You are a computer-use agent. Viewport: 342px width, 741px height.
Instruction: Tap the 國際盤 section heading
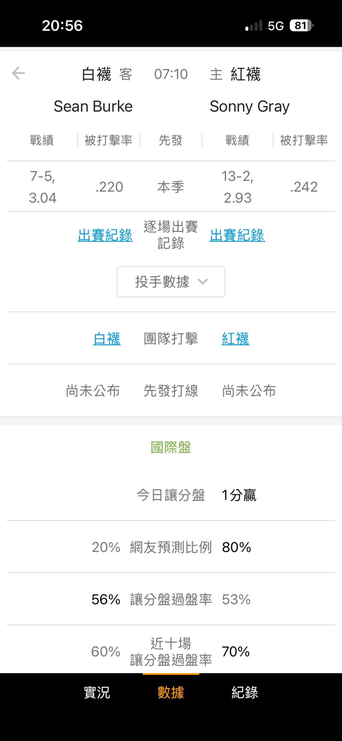[x=171, y=447]
